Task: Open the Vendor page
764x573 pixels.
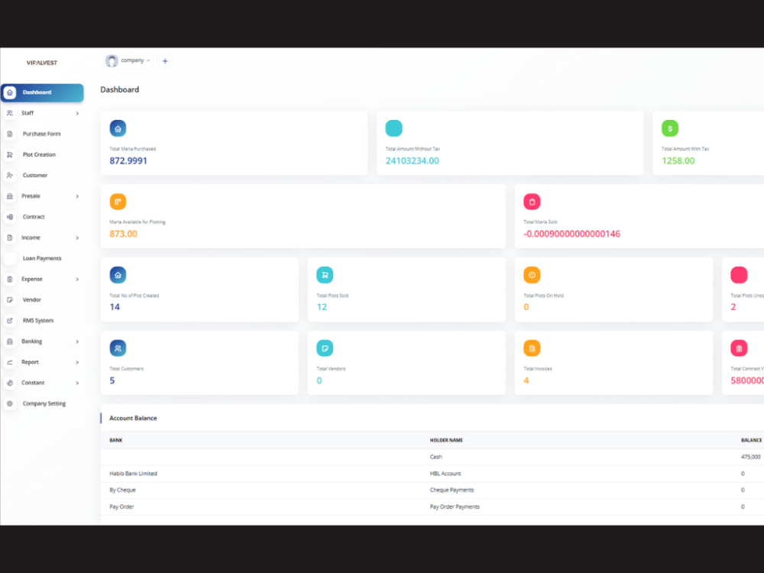Action: [x=31, y=299]
